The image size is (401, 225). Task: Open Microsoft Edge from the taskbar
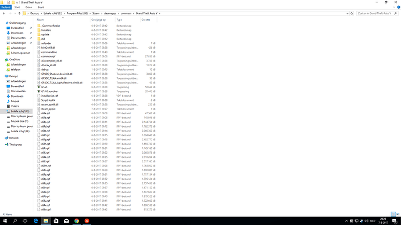(35, 221)
